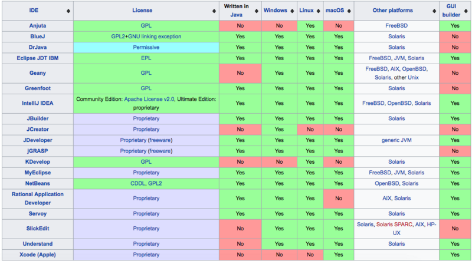
Task: Open Rational Application Developer link
Action: click(38, 199)
